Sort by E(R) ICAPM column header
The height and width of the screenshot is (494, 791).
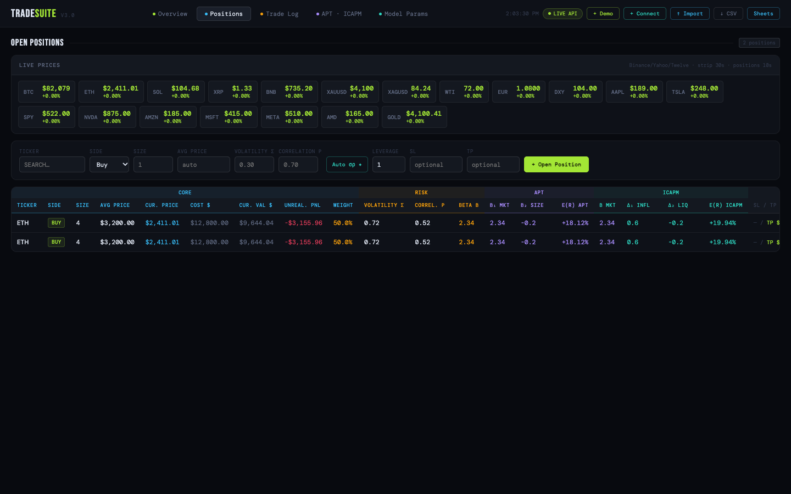click(x=726, y=205)
